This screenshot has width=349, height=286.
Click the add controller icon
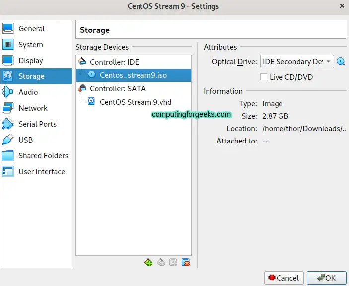[x=148, y=262]
